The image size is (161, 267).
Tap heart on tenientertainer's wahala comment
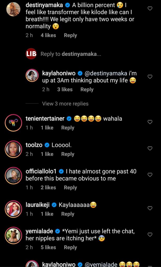(x=150, y=122)
